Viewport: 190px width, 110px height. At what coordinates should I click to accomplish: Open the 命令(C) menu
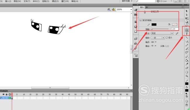click(36, 1)
